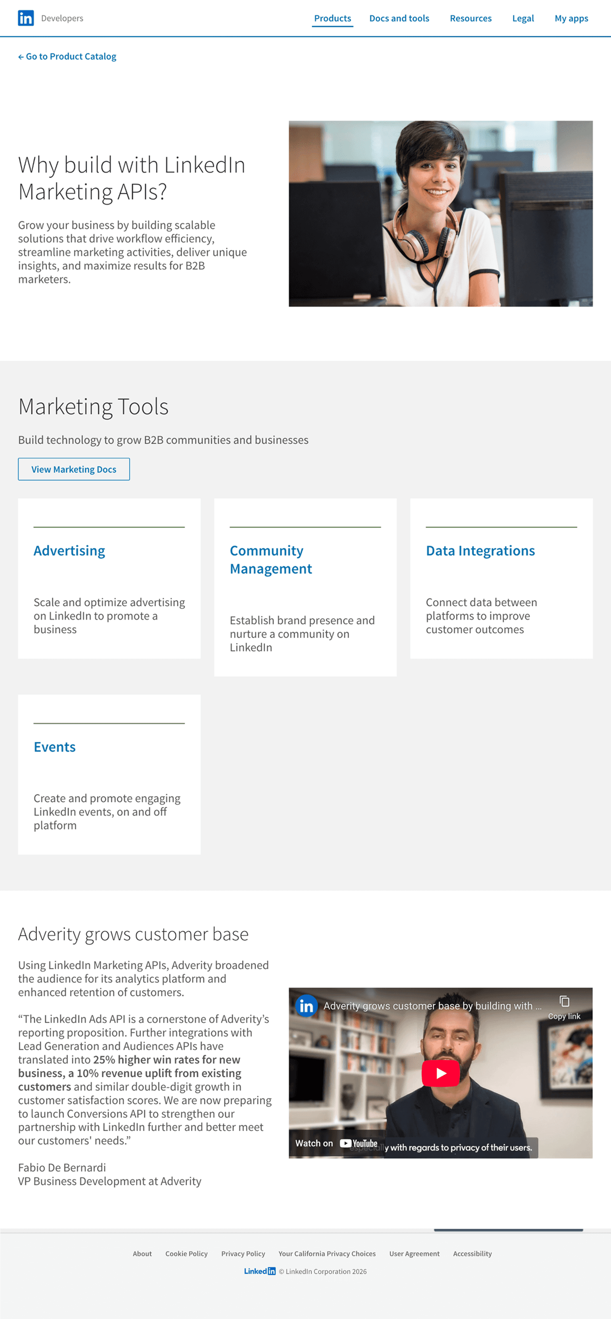The image size is (611, 1319).
Task: Click the Go to Product Catalog link
Action: point(67,56)
